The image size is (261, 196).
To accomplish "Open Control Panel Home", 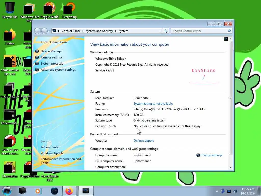I will 55,42.
